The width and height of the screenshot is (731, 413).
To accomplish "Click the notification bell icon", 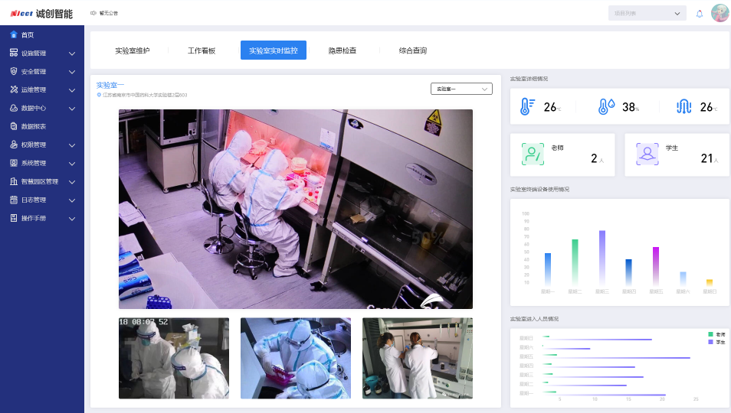I will coord(699,14).
